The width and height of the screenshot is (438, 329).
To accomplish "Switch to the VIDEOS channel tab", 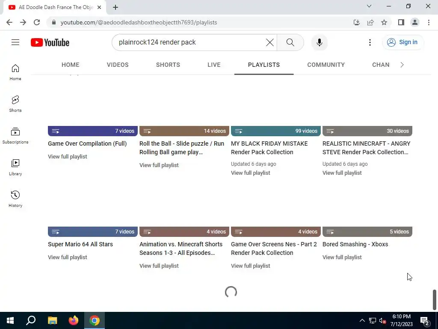I will coord(118,65).
